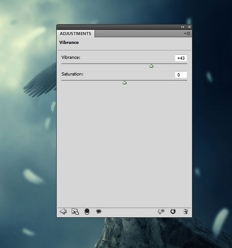Clip adjustment to layer below icon

tap(87, 212)
